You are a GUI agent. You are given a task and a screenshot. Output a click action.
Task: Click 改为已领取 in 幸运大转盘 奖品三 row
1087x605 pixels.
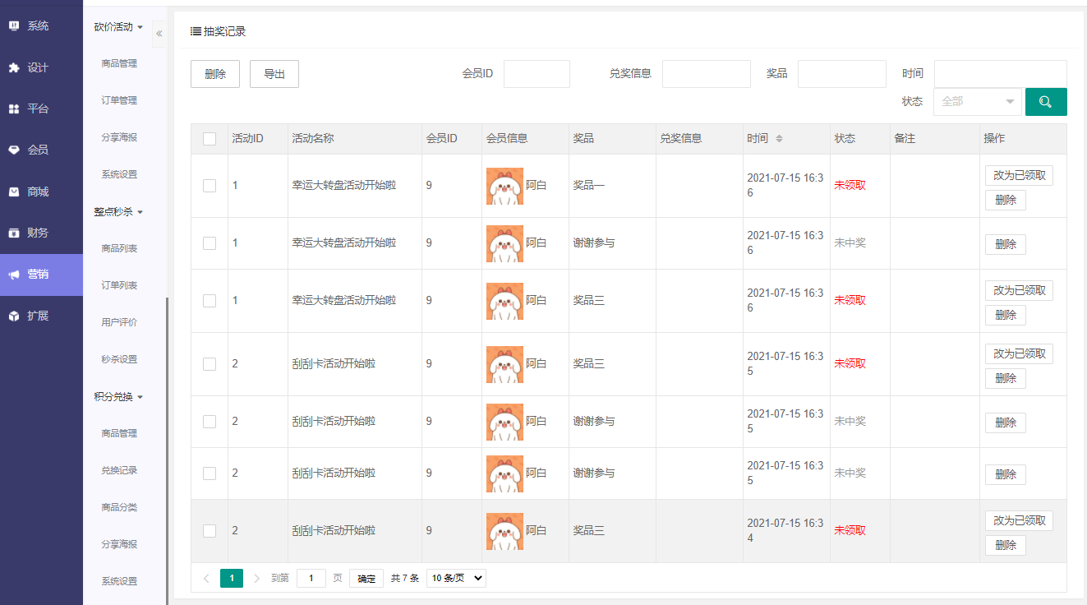pos(1019,290)
